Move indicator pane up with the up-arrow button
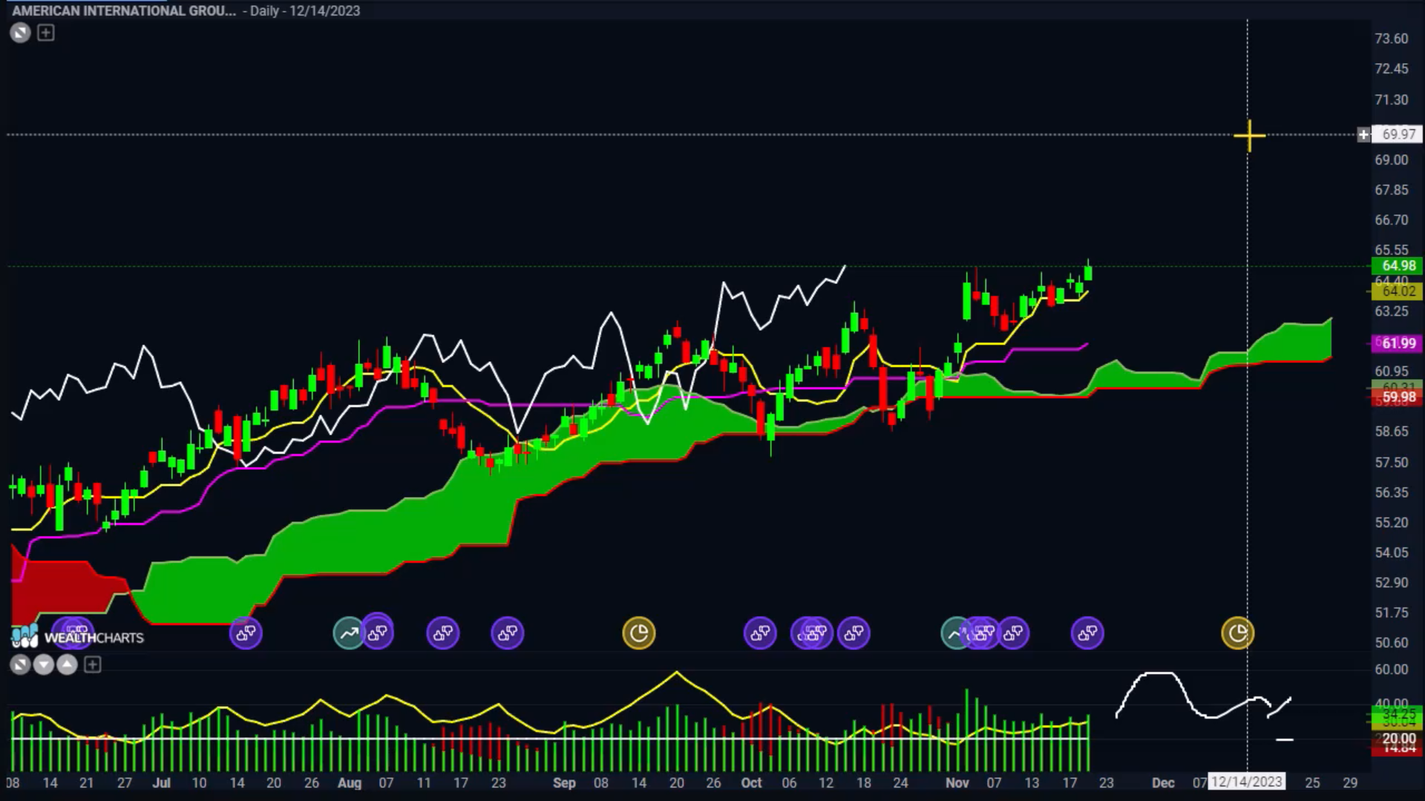The height and width of the screenshot is (801, 1425). tap(68, 665)
